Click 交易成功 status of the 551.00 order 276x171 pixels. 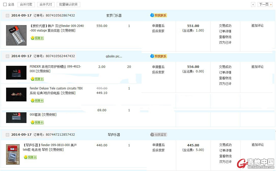tap(225, 26)
